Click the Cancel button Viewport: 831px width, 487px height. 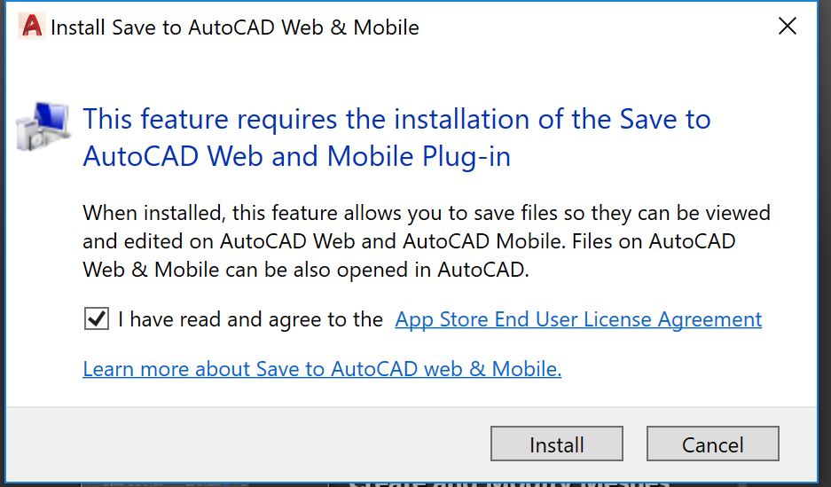[x=712, y=444]
